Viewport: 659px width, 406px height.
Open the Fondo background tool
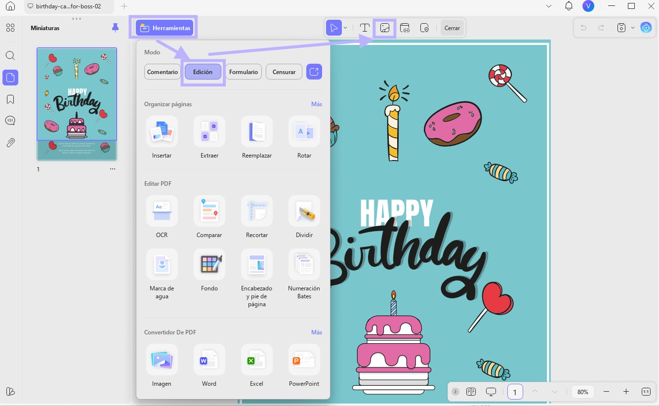(209, 264)
